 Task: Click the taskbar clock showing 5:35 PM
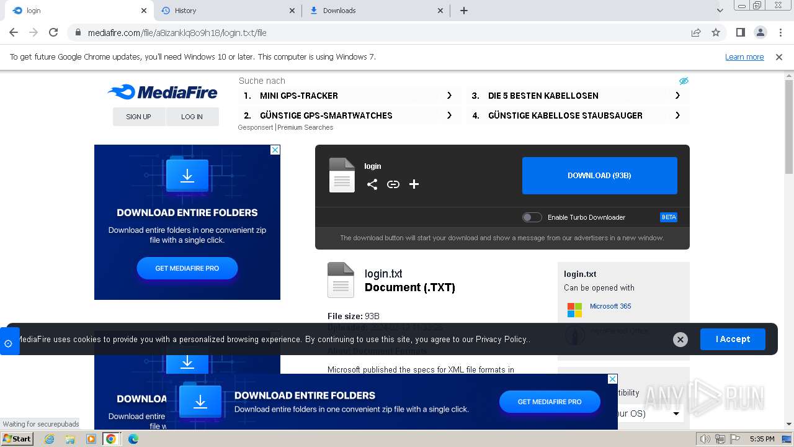click(762, 439)
